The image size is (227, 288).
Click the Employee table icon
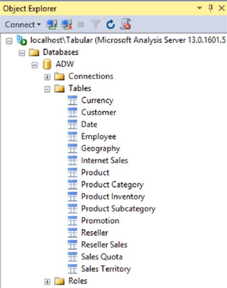pyautogui.click(x=72, y=136)
